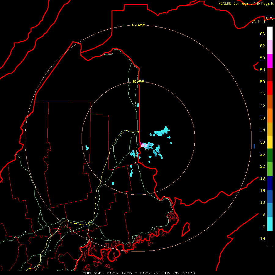Click the legend value 34
Viewport: 275px width, 275px height.
[x=262, y=130]
